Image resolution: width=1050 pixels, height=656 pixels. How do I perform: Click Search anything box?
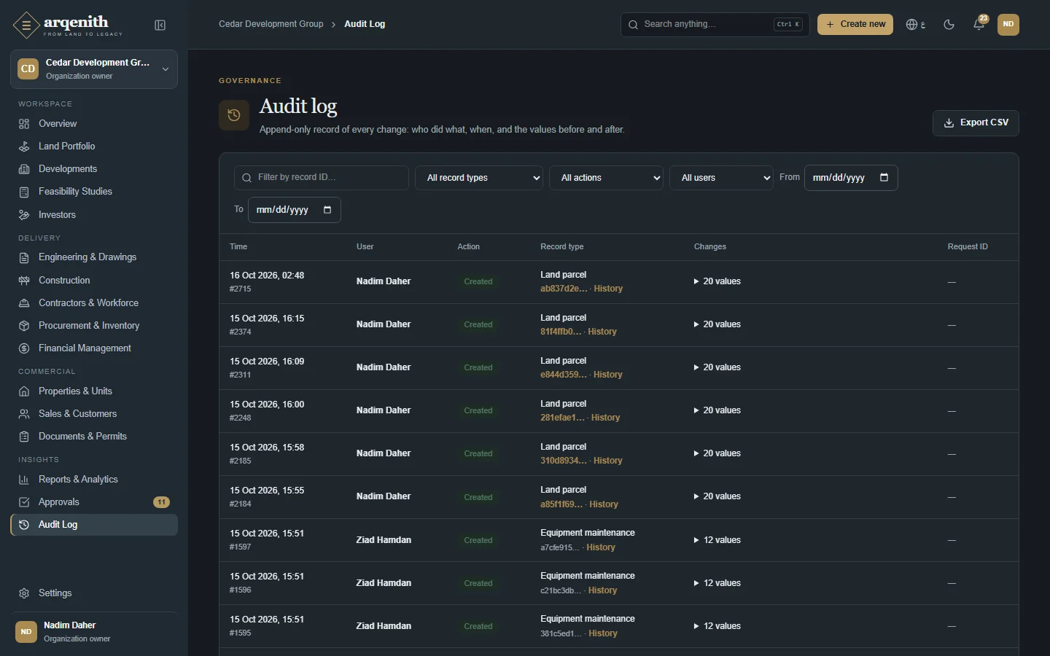coord(715,24)
